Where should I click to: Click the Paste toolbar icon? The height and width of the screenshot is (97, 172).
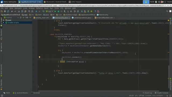click(x=25, y=11)
